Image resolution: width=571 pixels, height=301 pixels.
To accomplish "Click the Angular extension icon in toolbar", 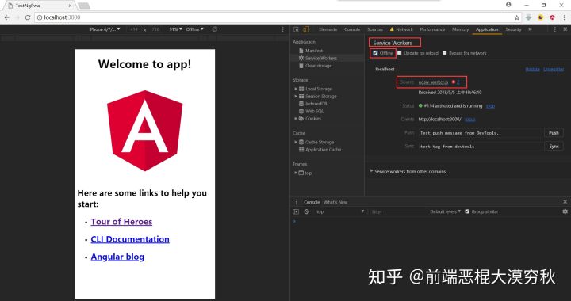I will (552, 17).
